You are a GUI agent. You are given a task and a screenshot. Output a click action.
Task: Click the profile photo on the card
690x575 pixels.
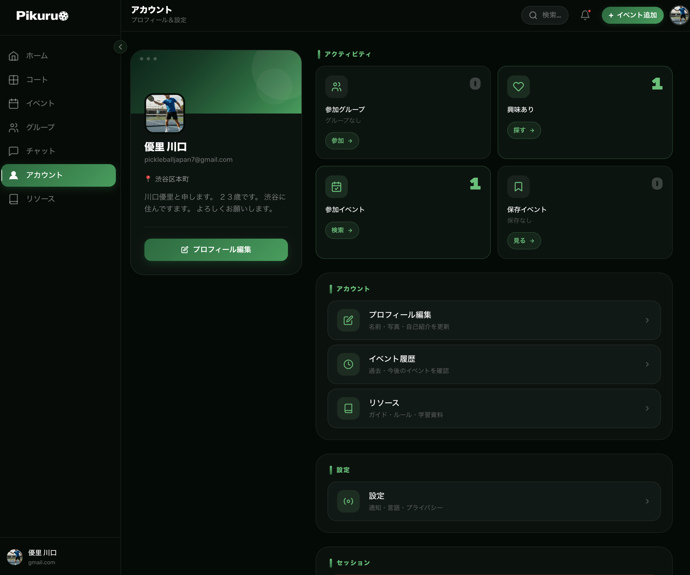tap(165, 113)
